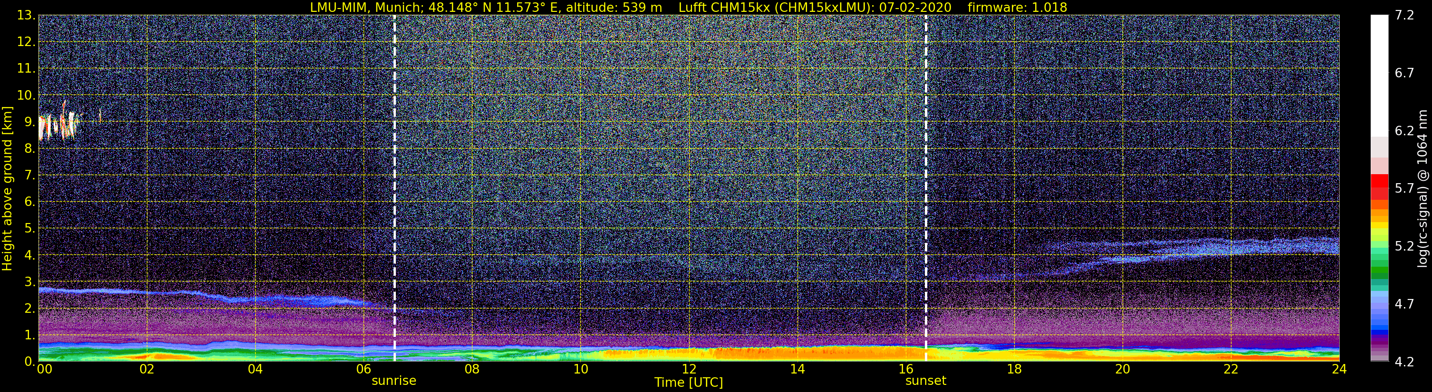The image size is (1432, 392).
Task: Select the "sunset" label below the time axis
Action: [x=925, y=381]
